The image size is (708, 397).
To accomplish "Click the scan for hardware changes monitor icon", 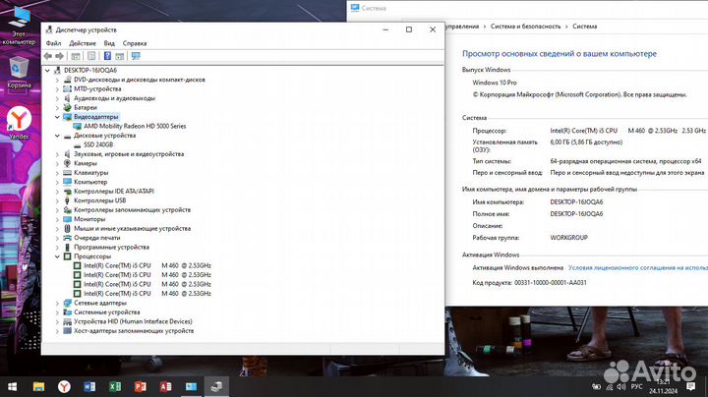I will pos(136,56).
